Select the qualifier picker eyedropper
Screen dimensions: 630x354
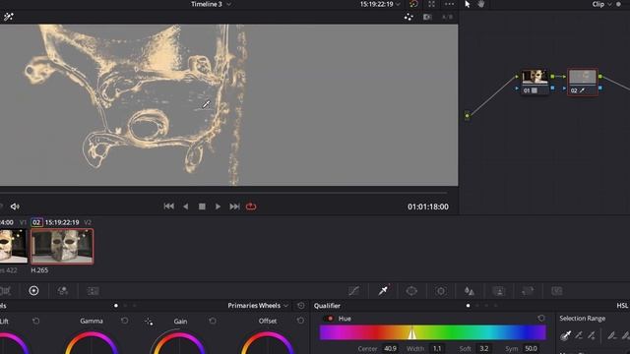coord(566,335)
